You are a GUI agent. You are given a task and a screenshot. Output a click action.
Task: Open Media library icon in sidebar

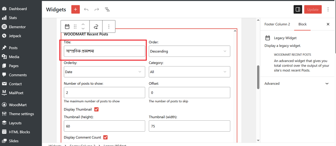(4, 57)
